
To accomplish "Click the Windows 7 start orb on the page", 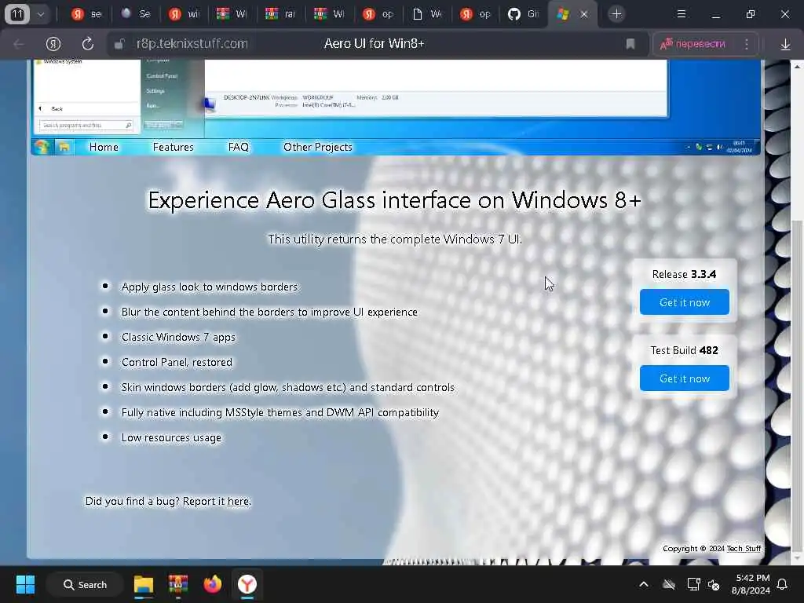I will 42,147.
